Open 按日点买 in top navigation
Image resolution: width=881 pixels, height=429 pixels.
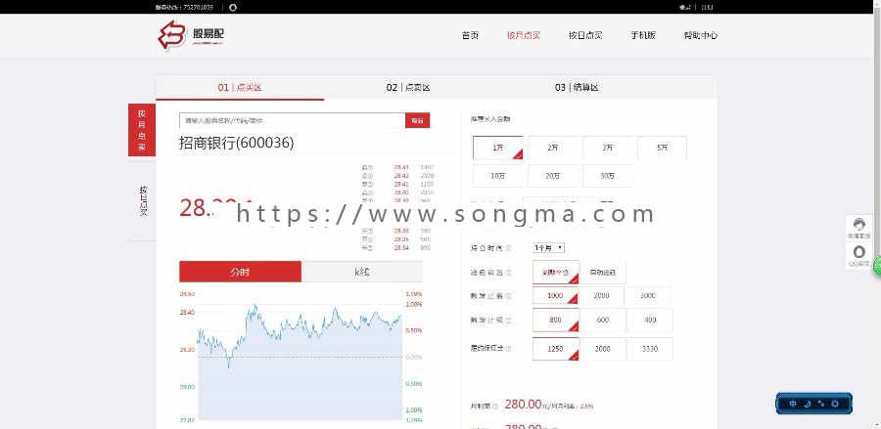click(x=585, y=35)
